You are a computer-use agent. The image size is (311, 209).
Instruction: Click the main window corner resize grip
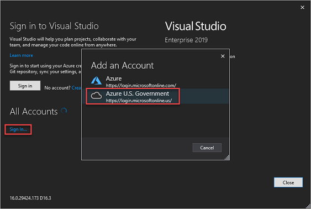pos(308,206)
